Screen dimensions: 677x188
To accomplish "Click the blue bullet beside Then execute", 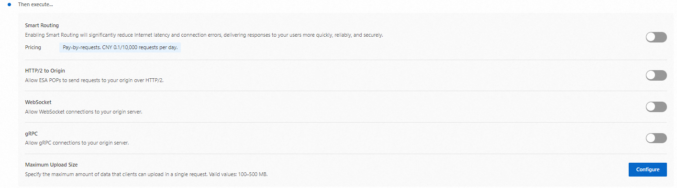I will (9, 4).
